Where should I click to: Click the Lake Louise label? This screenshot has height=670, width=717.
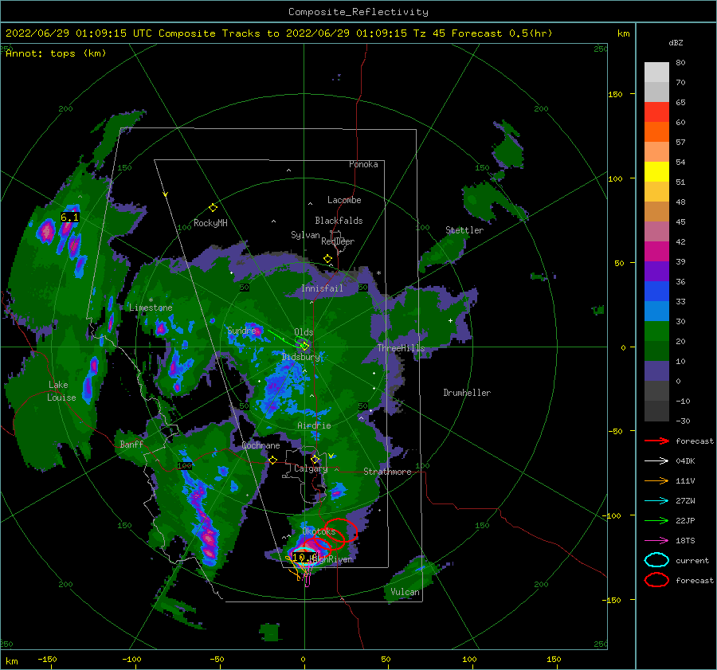(61, 391)
